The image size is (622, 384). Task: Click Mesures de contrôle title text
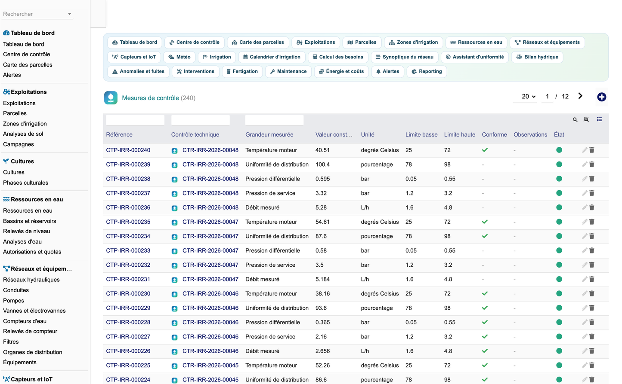pyautogui.click(x=150, y=98)
